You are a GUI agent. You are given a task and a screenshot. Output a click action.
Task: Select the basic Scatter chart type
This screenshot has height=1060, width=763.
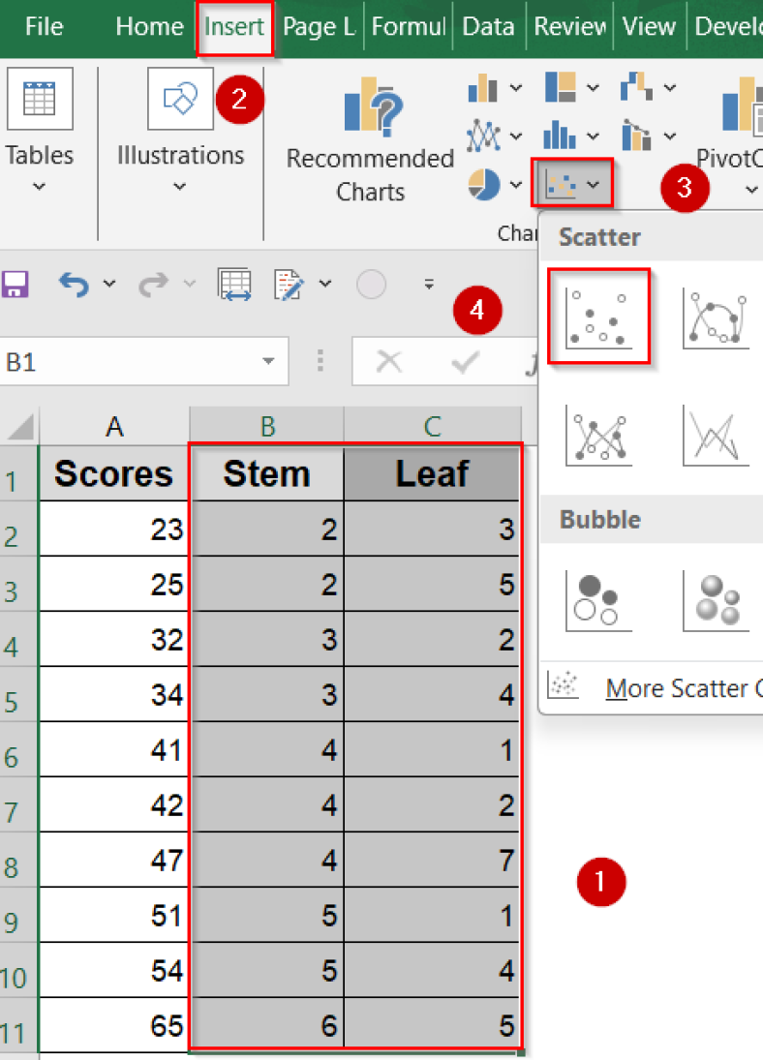point(598,318)
